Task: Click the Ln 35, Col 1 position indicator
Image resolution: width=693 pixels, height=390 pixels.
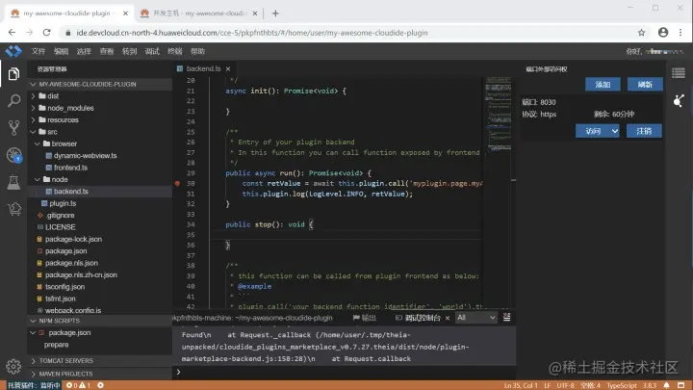Action: pos(521,385)
